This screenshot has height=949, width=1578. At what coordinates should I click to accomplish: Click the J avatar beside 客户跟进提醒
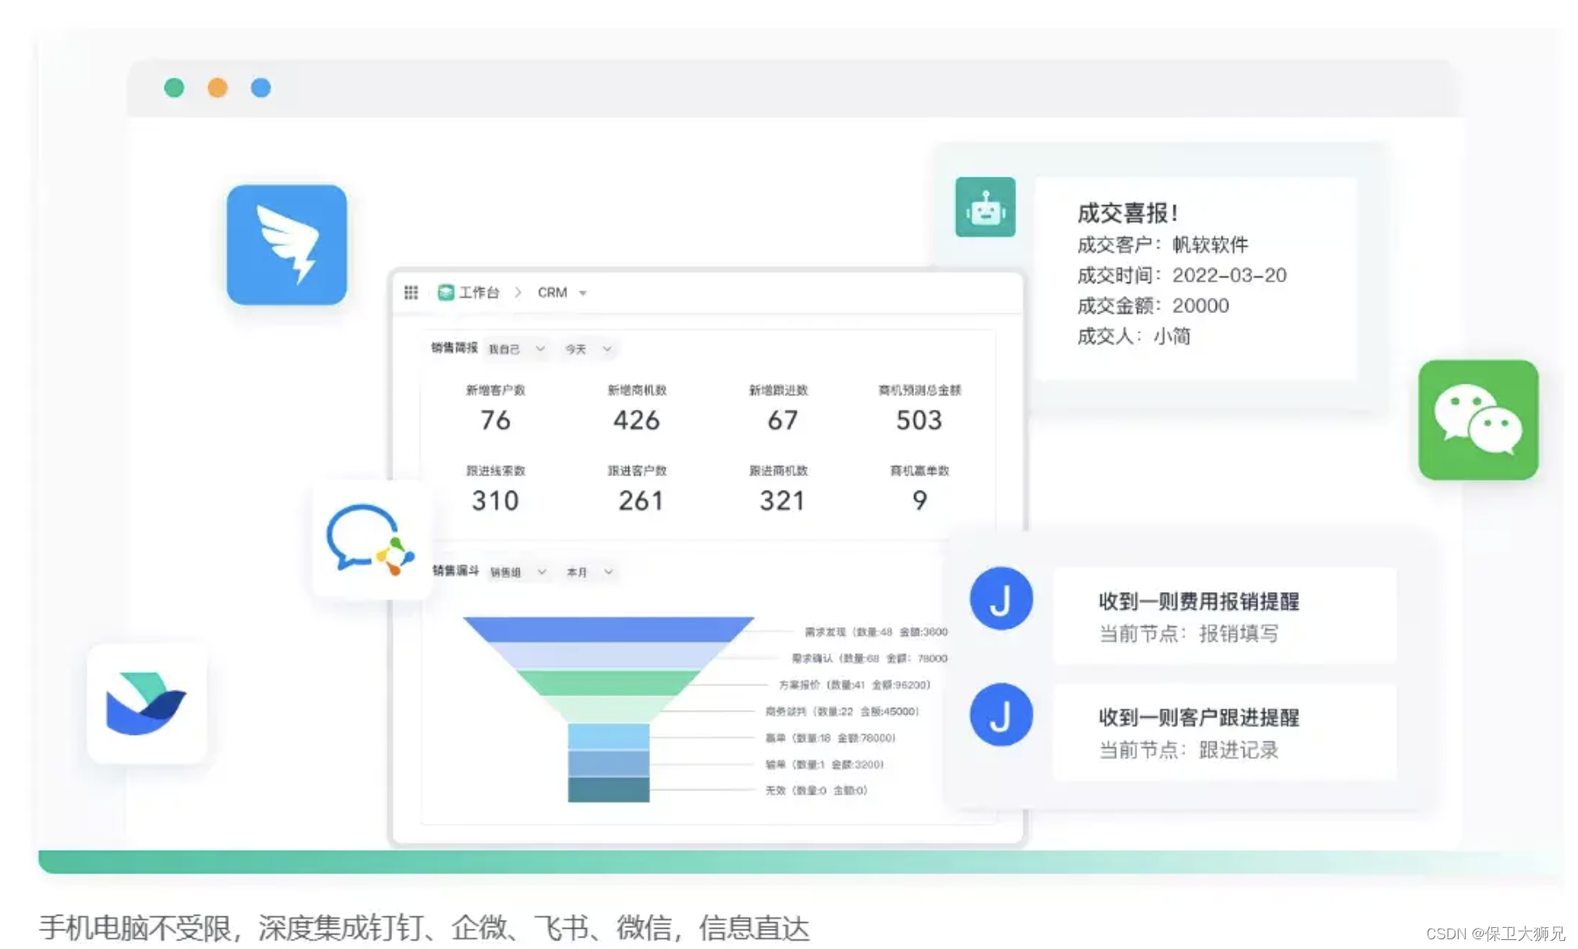[1001, 715]
